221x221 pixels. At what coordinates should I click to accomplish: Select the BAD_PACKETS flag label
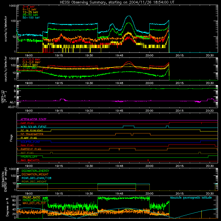30,160
